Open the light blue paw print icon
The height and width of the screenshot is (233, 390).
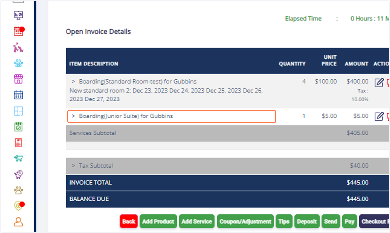[19, 63]
